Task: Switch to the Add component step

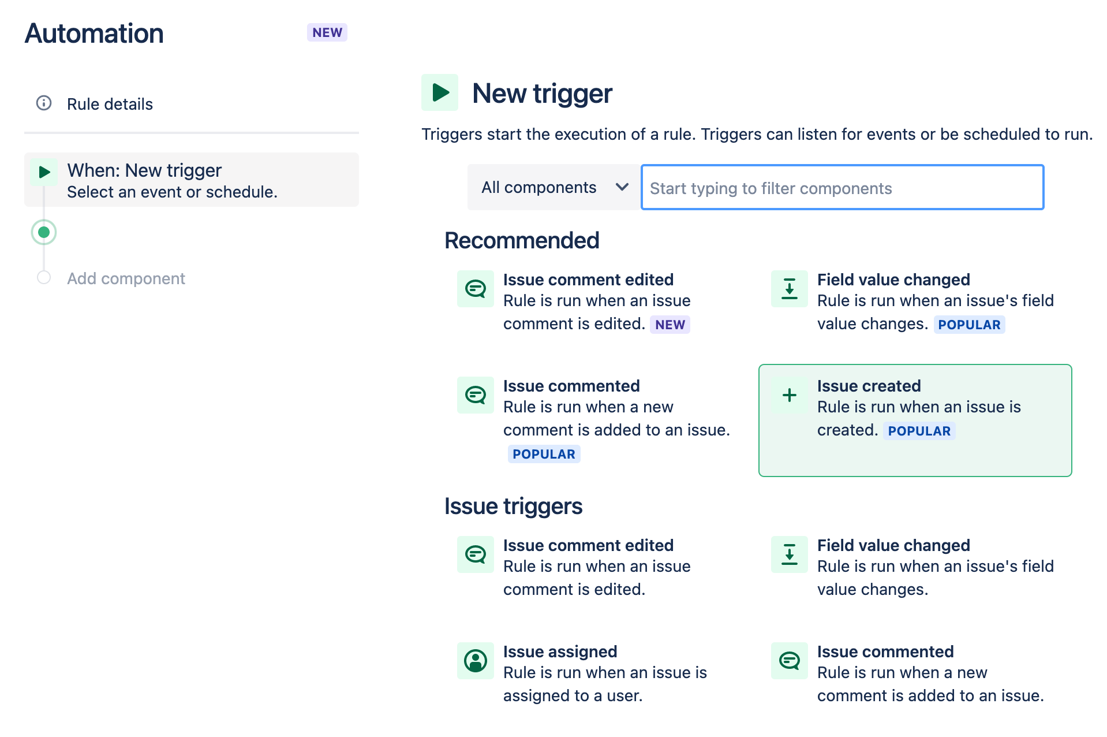Action: coord(126,278)
